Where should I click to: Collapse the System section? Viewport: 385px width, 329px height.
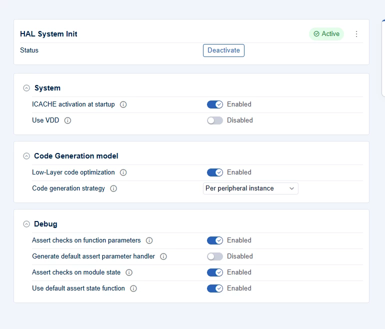26,88
